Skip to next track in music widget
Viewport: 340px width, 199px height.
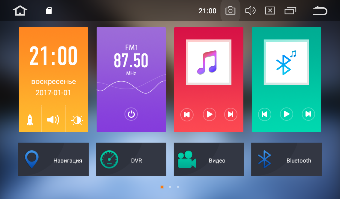point(231,114)
